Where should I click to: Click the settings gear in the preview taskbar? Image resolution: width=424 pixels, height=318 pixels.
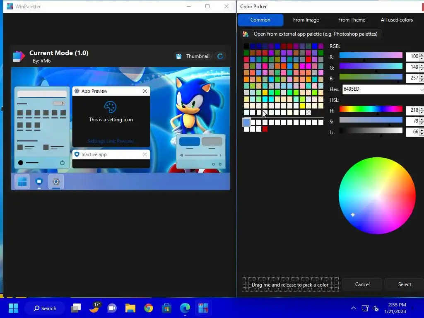[56, 182]
